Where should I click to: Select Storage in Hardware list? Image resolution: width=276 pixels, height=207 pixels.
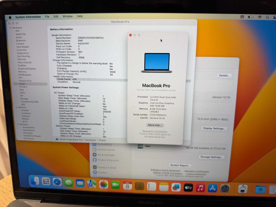point(24,99)
